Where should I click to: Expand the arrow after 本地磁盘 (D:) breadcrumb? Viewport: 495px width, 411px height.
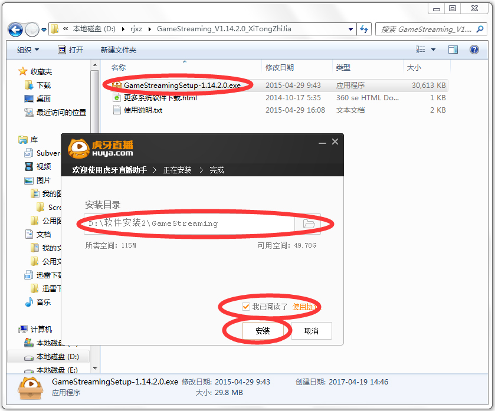(x=123, y=29)
